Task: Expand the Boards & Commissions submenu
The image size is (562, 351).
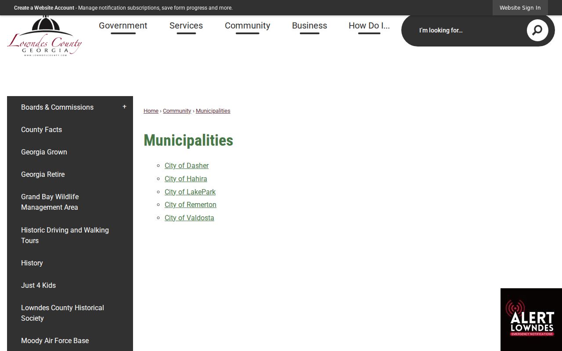Action: point(124,107)
